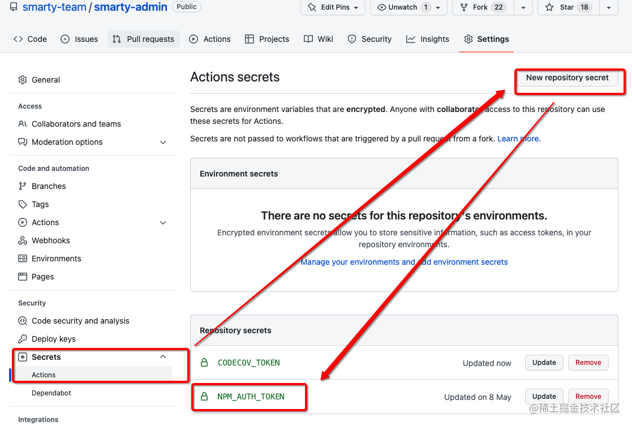
Task: Open the Fork dropdown arrow
Action: [x=523, y=7]
